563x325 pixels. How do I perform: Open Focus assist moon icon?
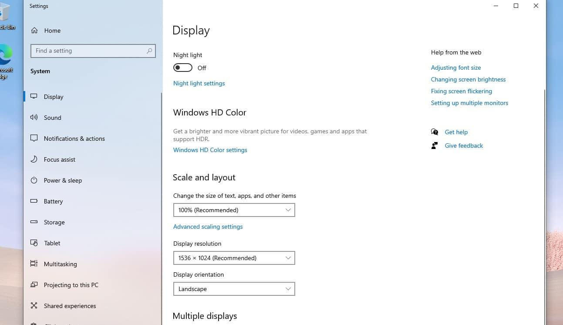(34, 159)
